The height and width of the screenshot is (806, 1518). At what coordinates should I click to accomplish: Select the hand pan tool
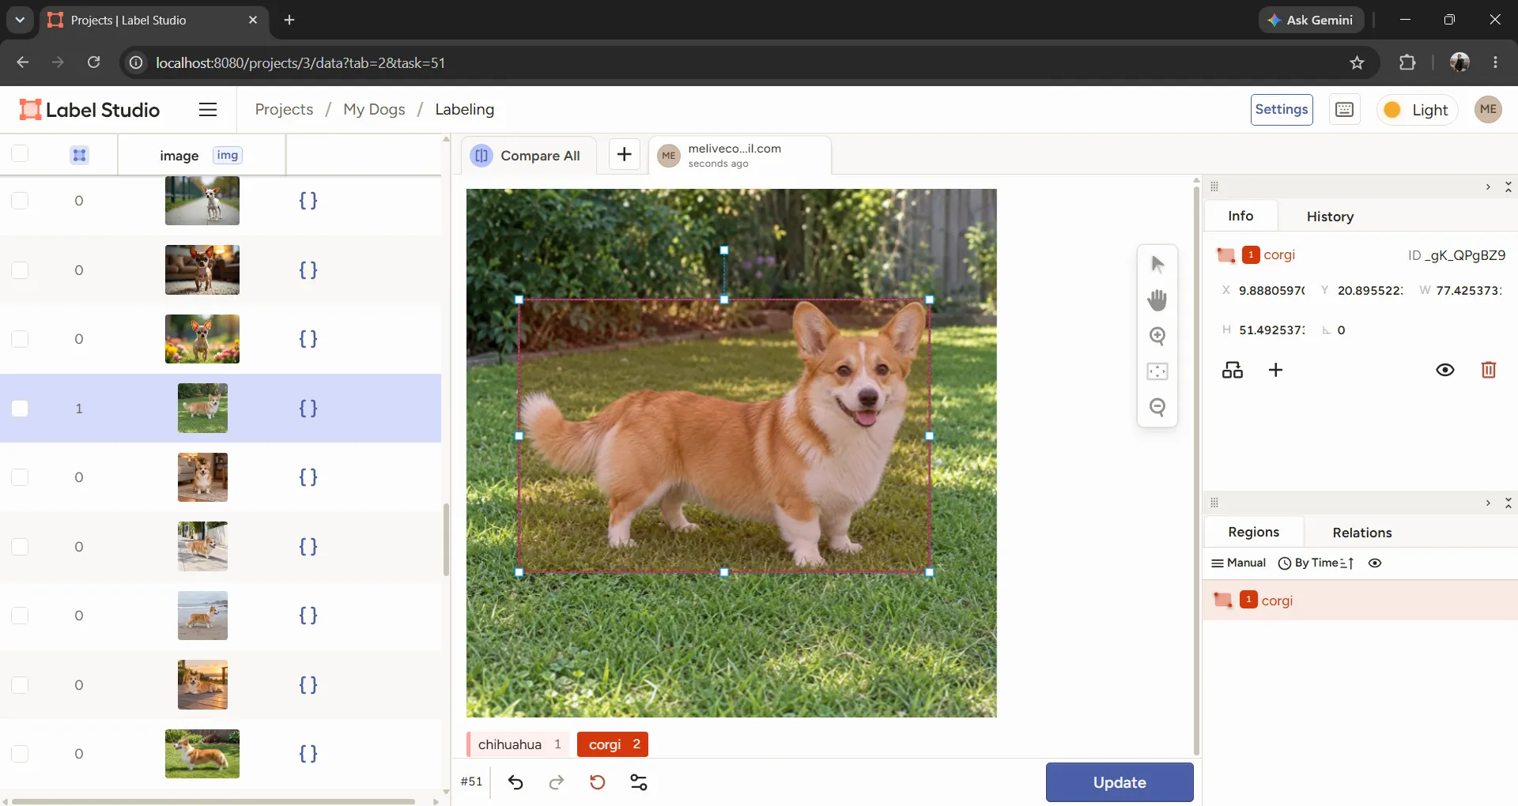(1157, 299)
